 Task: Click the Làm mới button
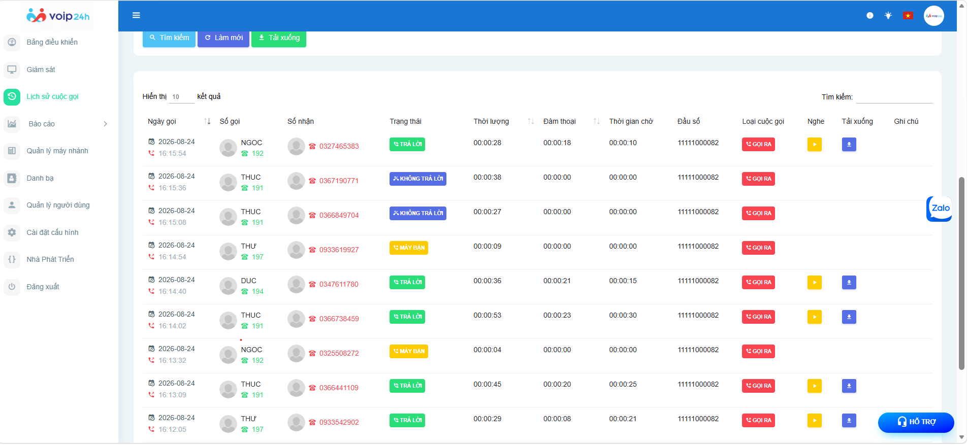tap(223, 38)
